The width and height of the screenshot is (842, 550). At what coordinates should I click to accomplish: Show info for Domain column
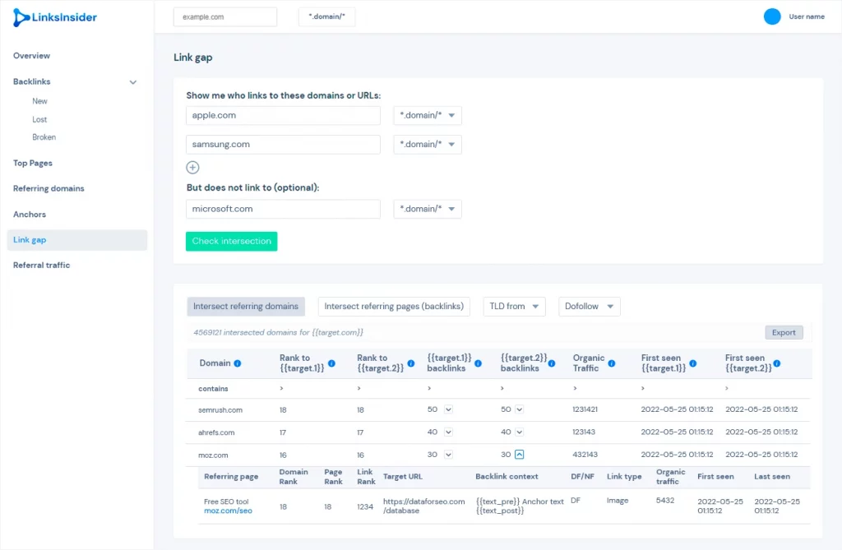point(238,363)
